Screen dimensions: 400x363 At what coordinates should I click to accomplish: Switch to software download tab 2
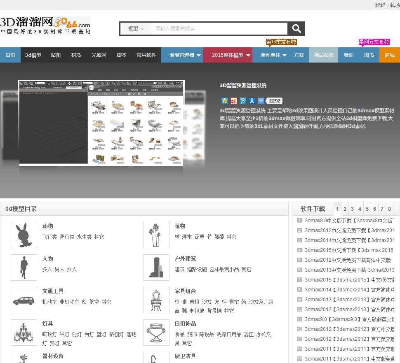click(345, 209)
